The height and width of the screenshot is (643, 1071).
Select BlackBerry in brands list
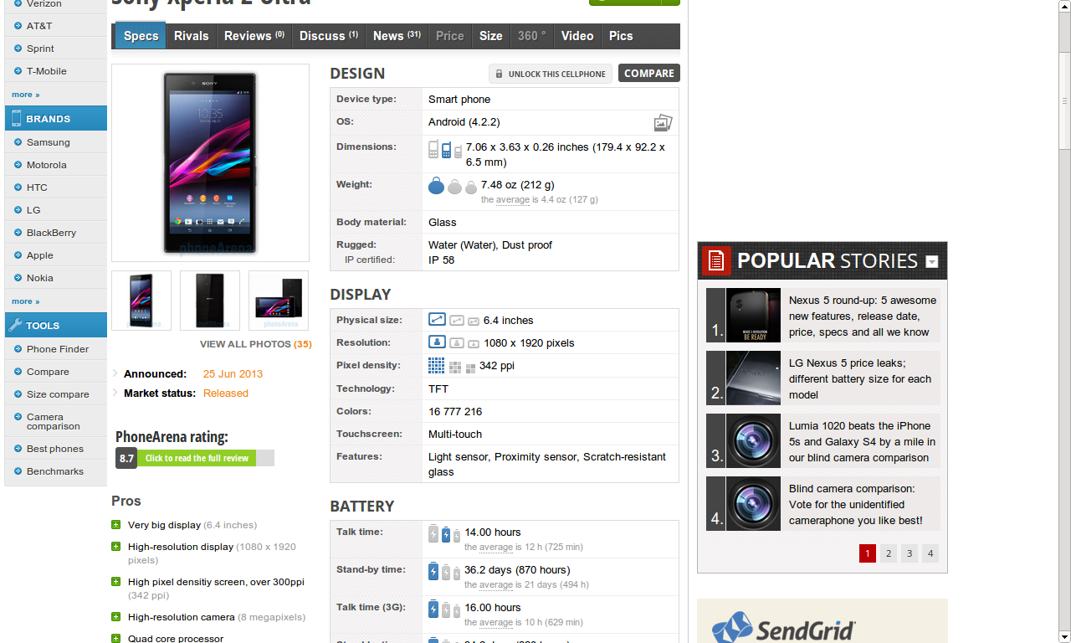click(51, 233)
